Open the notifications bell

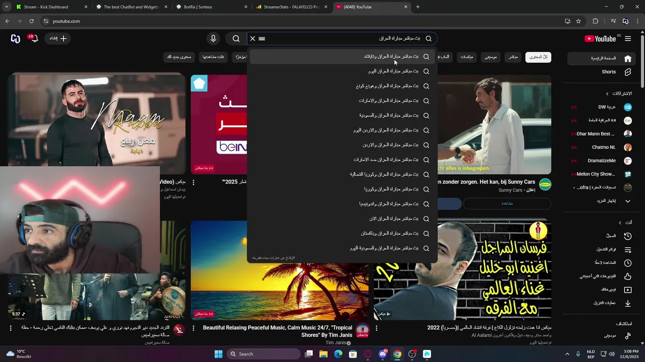pyautogui.click(x=34, y=39)
